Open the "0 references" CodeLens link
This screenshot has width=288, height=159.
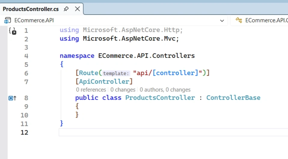tap(91, 90)
